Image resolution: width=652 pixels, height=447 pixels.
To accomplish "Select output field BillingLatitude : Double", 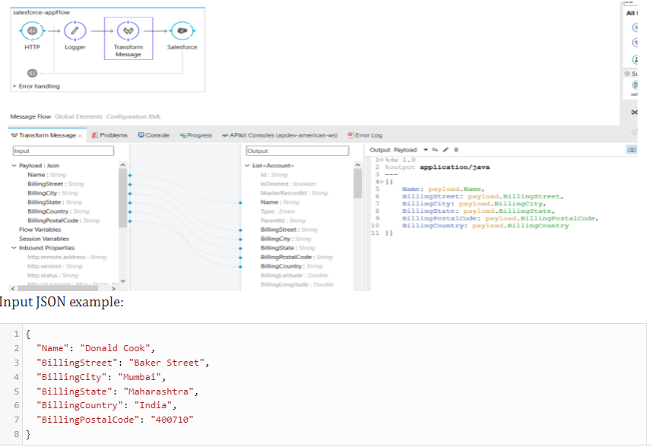I will click(x=294, y=275).
